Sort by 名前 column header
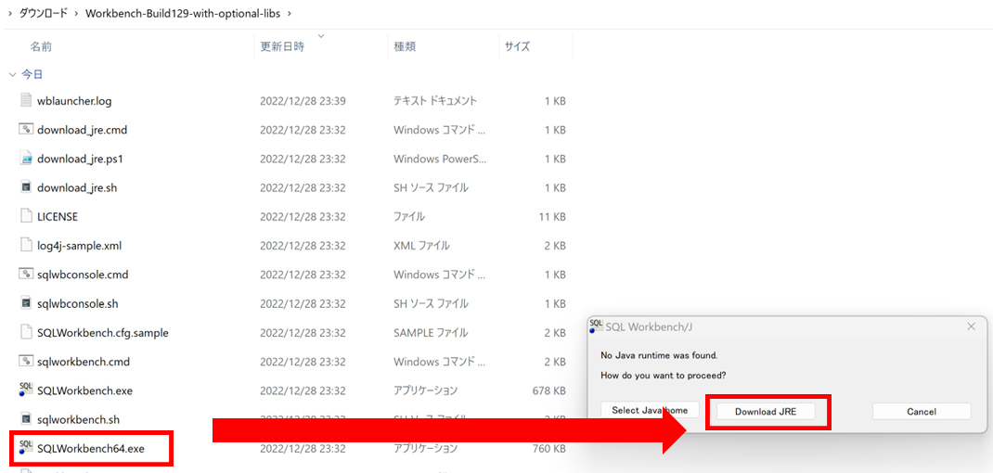 (41, 46)
